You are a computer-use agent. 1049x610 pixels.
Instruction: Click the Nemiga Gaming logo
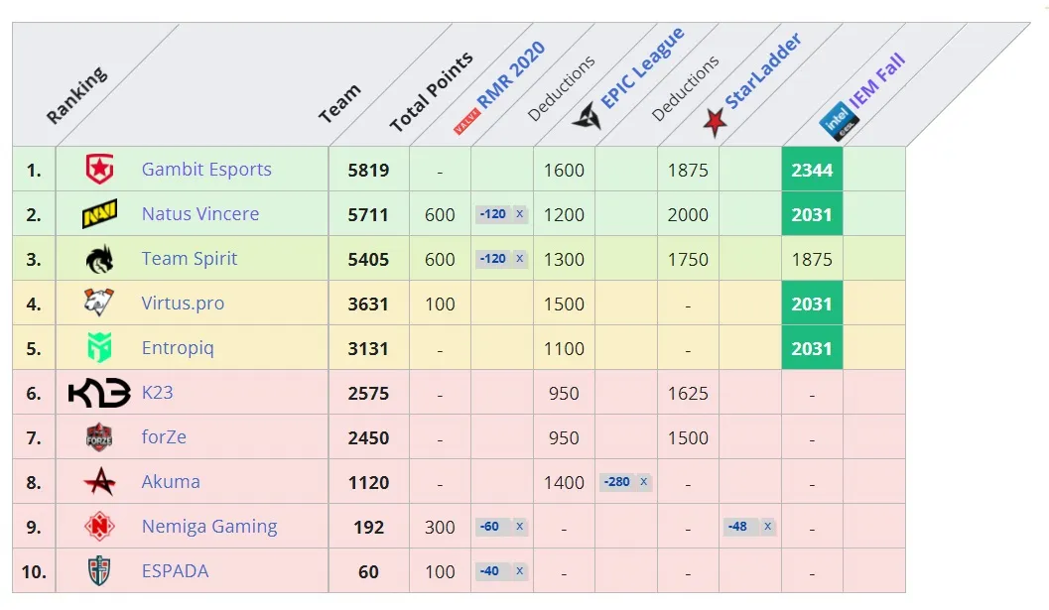click(x=99, y=527)
